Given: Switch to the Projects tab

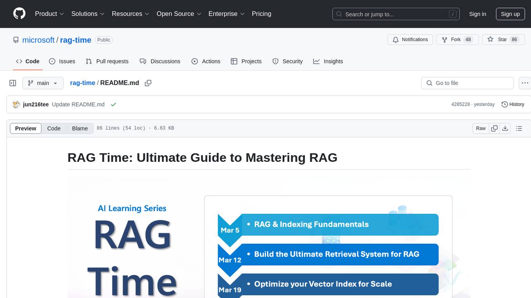Looking at the screenshot, I should 246,61.
